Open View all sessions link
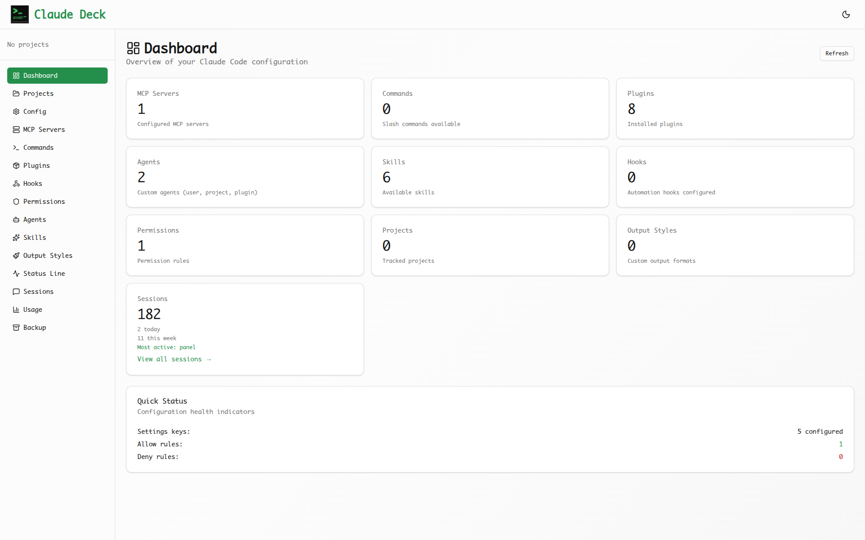Viewport: 865px width, 540px height. [x=174, y=359]
